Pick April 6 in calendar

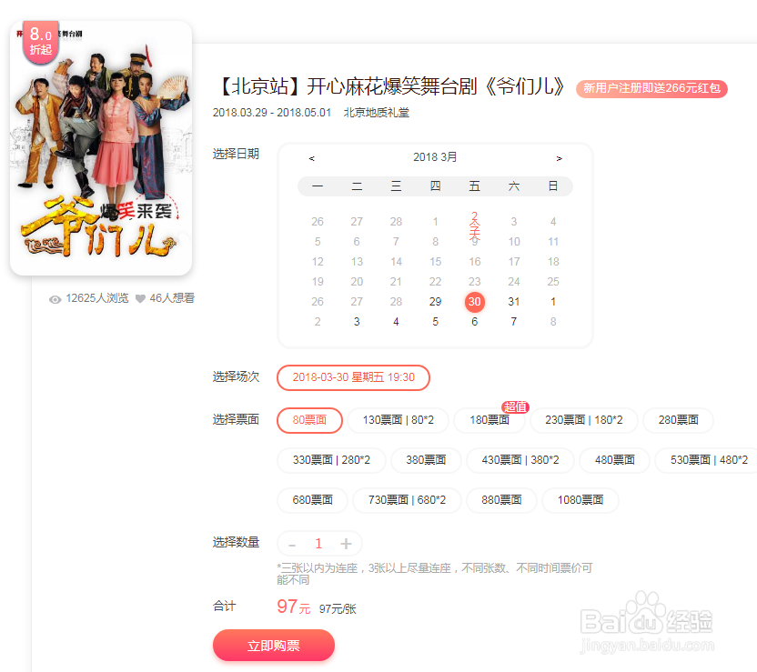475,321
